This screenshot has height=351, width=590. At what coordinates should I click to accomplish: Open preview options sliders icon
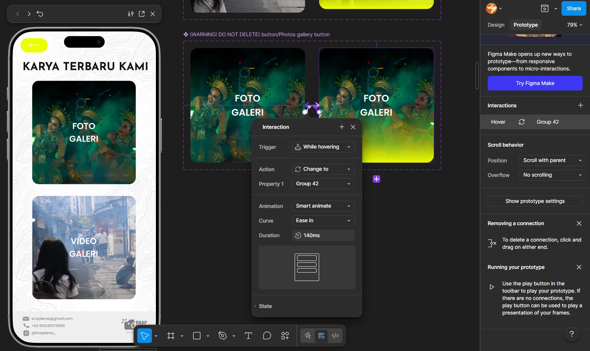point(131,14)
